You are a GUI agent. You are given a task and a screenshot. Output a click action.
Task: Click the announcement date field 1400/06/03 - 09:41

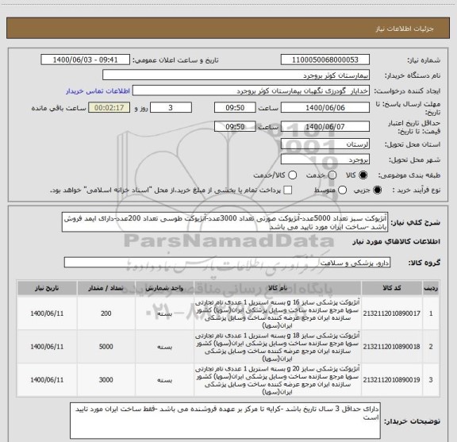click(x=85, y=60)
